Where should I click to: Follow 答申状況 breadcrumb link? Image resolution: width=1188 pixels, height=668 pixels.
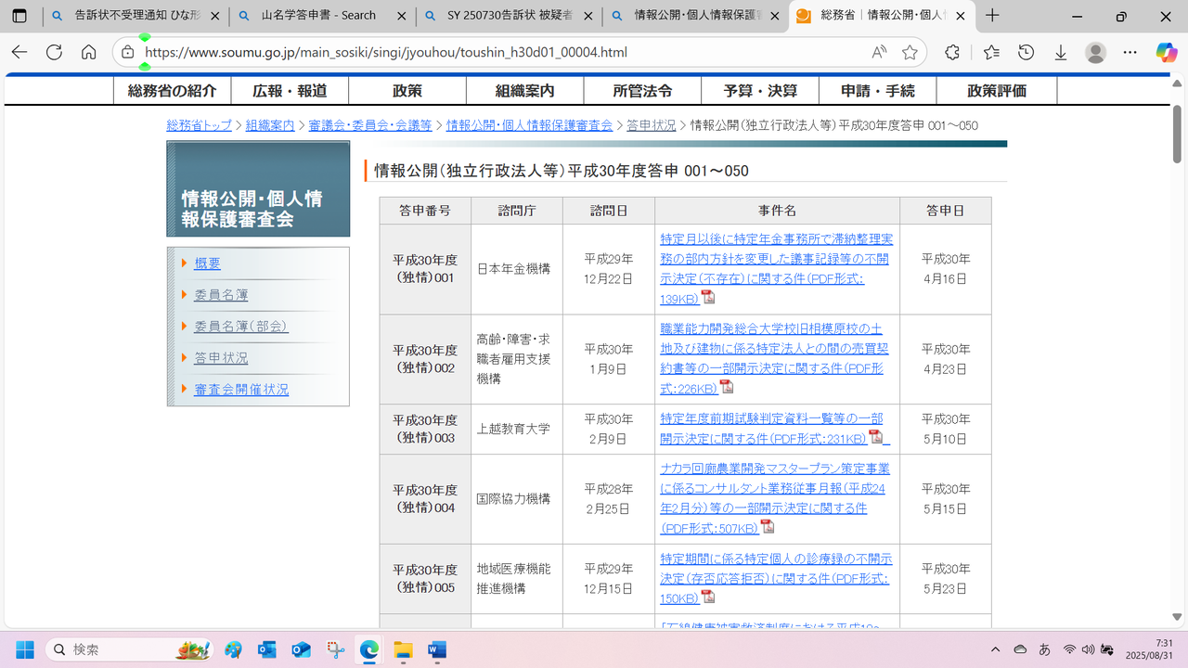coord(652,125)
